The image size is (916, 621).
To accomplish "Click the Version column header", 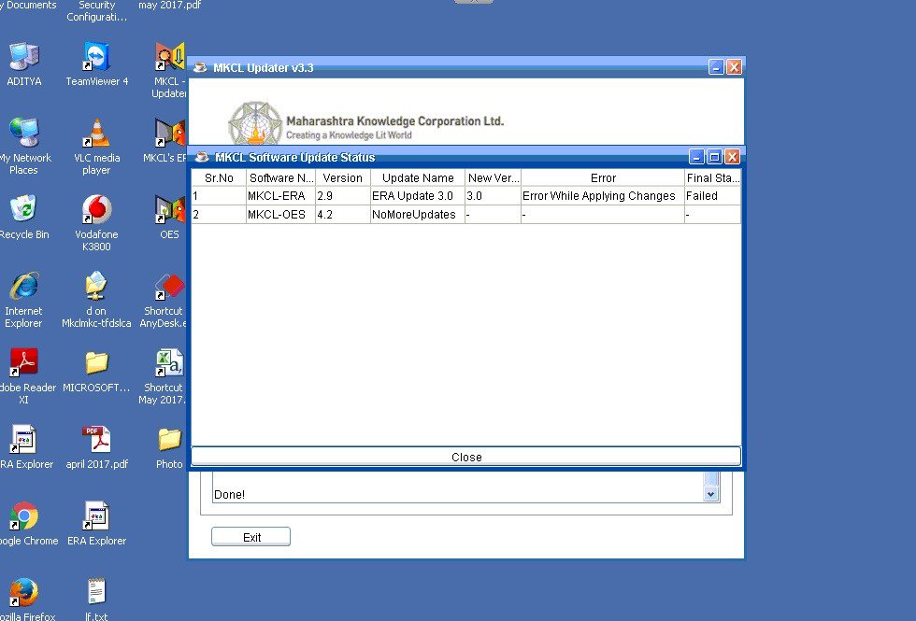I will coord(343,178).
